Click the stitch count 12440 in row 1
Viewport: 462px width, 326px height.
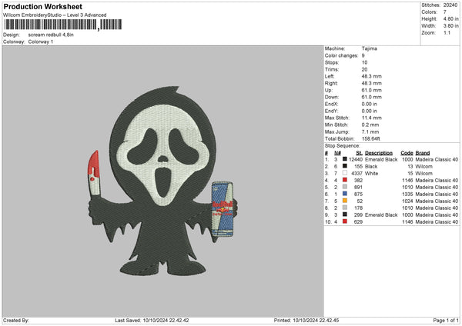click(x=356, y=159)
